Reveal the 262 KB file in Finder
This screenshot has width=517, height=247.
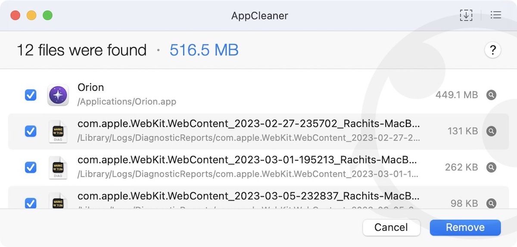click(491, 167)
